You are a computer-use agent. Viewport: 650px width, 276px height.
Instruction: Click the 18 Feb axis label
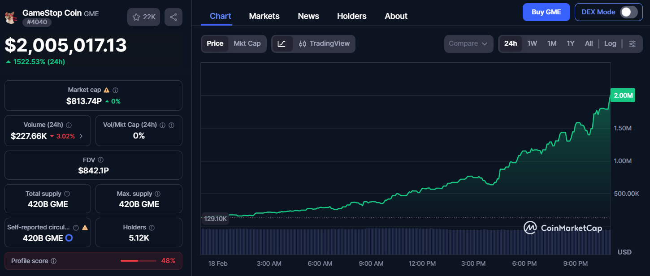tap(218, 263)
